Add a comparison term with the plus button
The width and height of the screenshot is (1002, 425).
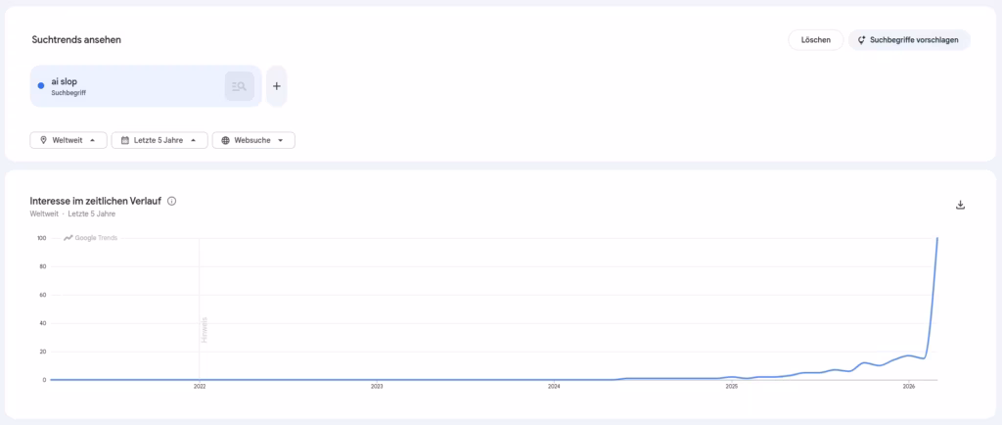[277, 86]
